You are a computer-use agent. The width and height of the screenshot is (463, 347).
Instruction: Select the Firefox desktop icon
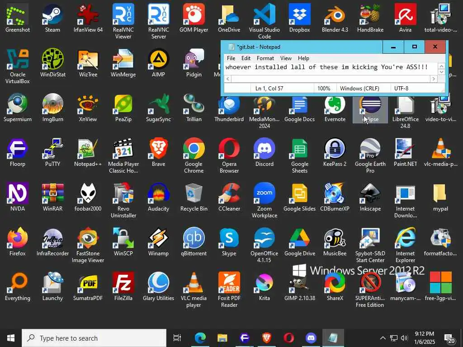click(18, 242)
